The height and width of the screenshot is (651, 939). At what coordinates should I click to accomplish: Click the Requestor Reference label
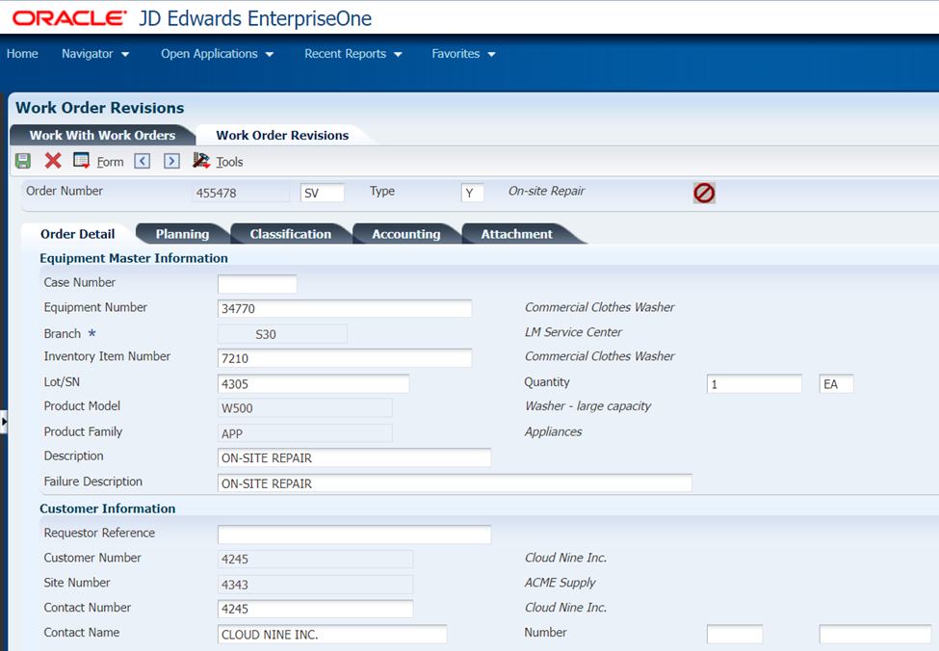coord(99,533)
